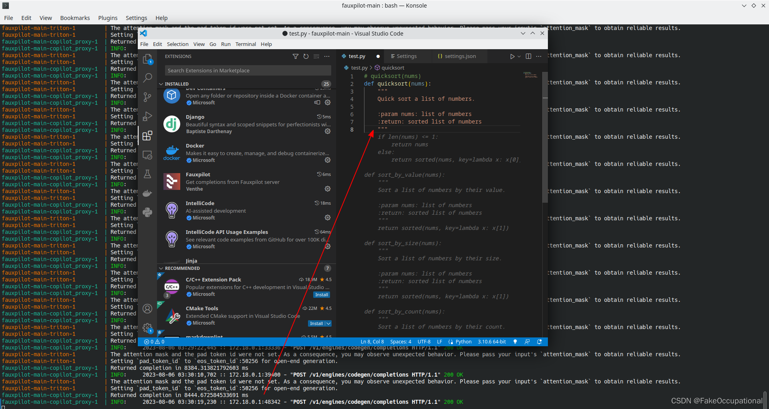Click Search Extensions in Marketplace field
Image resolution: width=769 pixels, height=409 pixels.
click(x=248, y=70)
